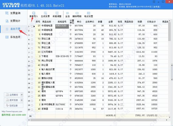
Task: Click the upper side panel collapse arrow
Action: 172,65
